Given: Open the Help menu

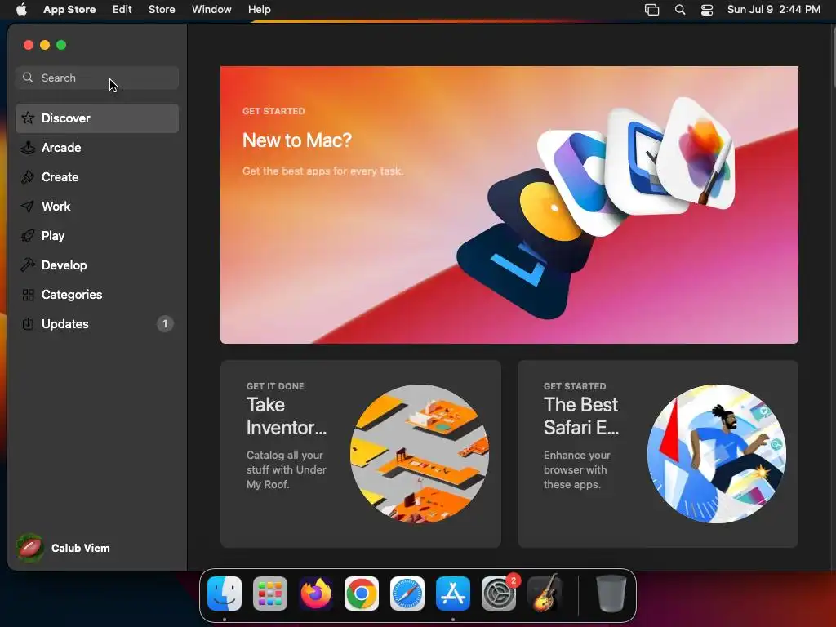Looking at the screenshot, I should [x=259, y=10].
